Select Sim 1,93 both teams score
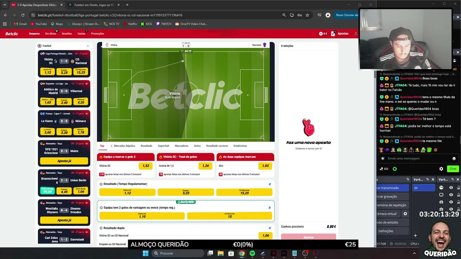Image resolution: width=461 pixels, height=259 pixels. [x=265, y=166]
